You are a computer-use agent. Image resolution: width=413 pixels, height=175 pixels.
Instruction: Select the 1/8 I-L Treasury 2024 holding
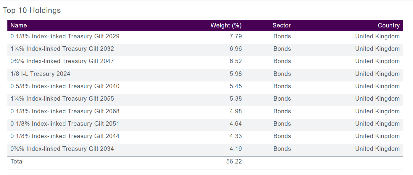pos(41,74)
